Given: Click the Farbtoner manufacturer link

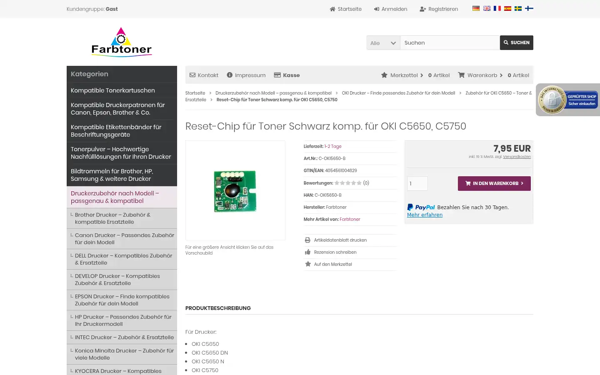Looking at the screenshot, I should coord(350,219).
